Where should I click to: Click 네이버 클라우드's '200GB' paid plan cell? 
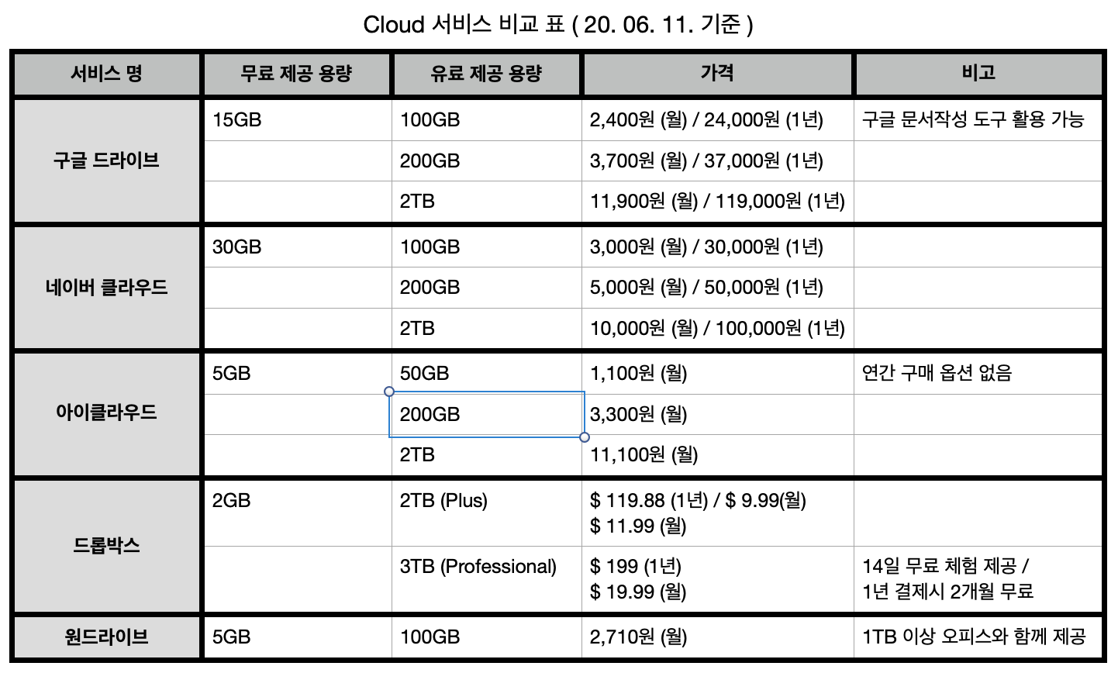click(486, 288)
